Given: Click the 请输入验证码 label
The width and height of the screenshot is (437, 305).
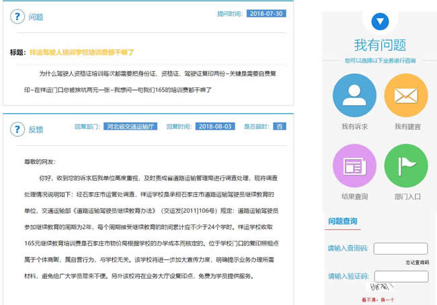Looking at the screenshot, I should [x=348, y=276].
